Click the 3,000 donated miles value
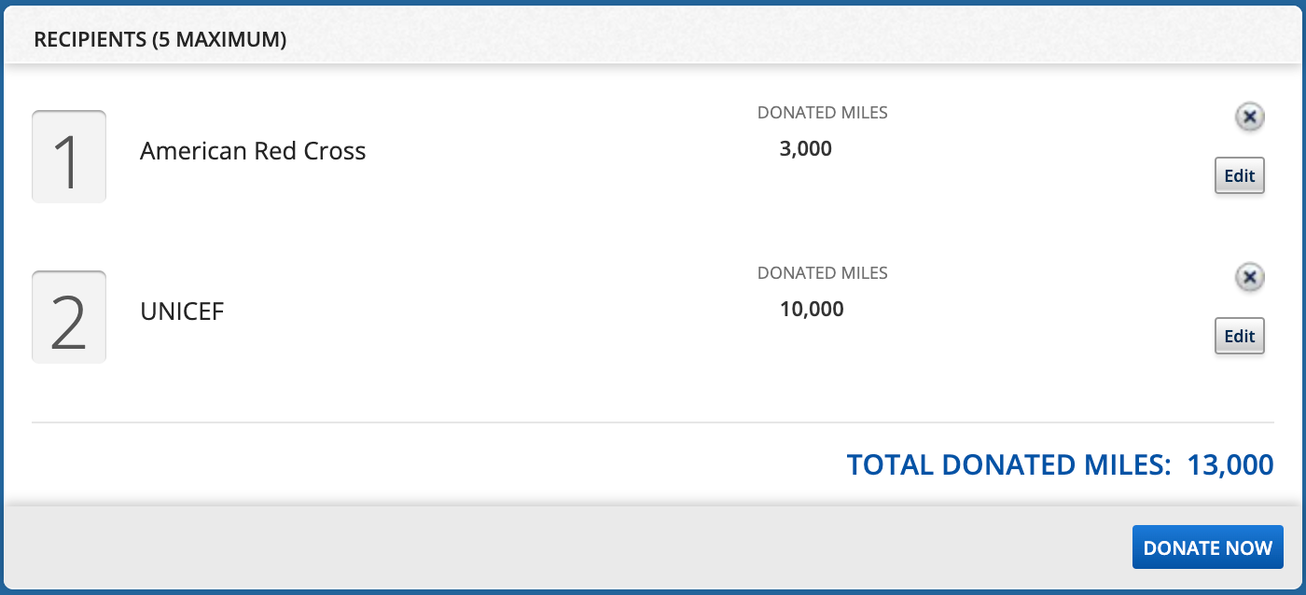This screenshot has width=1306, height=595. coord(804,148)
